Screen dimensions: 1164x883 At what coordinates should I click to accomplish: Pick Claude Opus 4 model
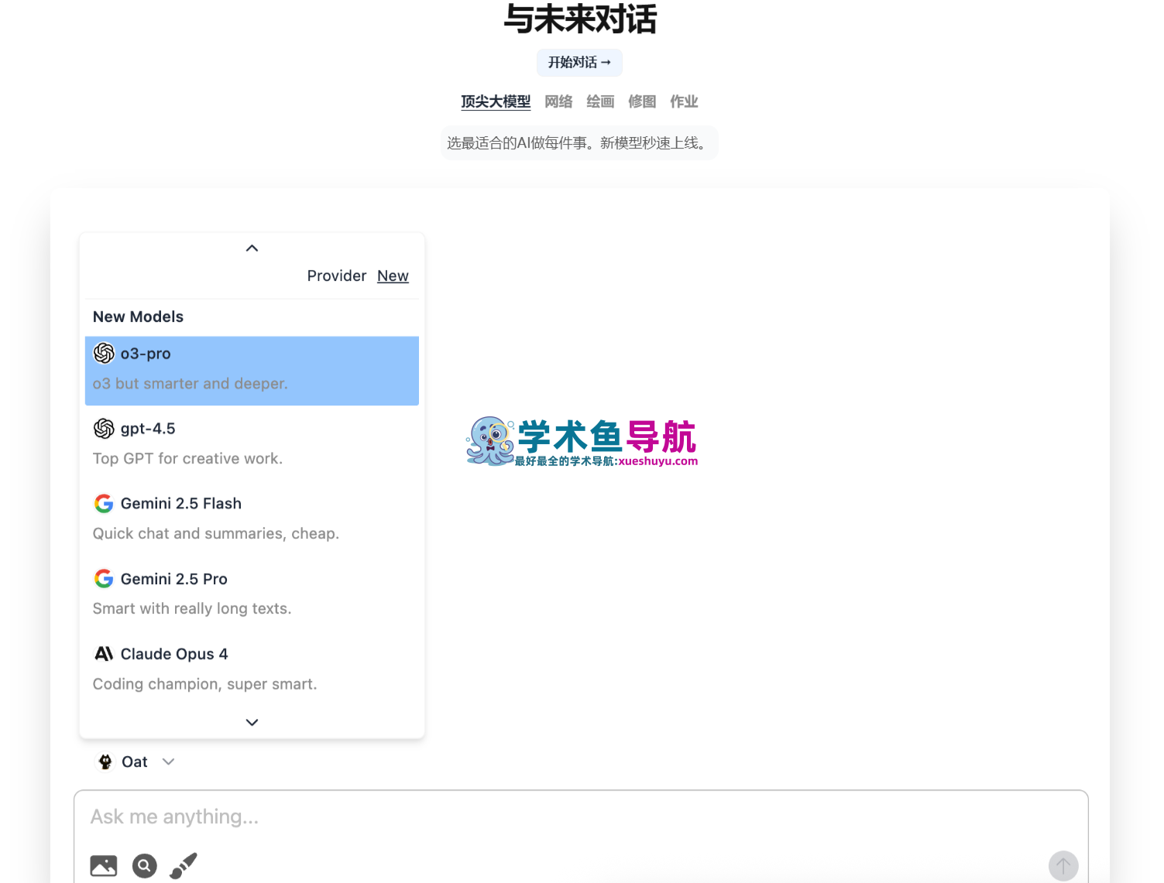tap(252, 669)
